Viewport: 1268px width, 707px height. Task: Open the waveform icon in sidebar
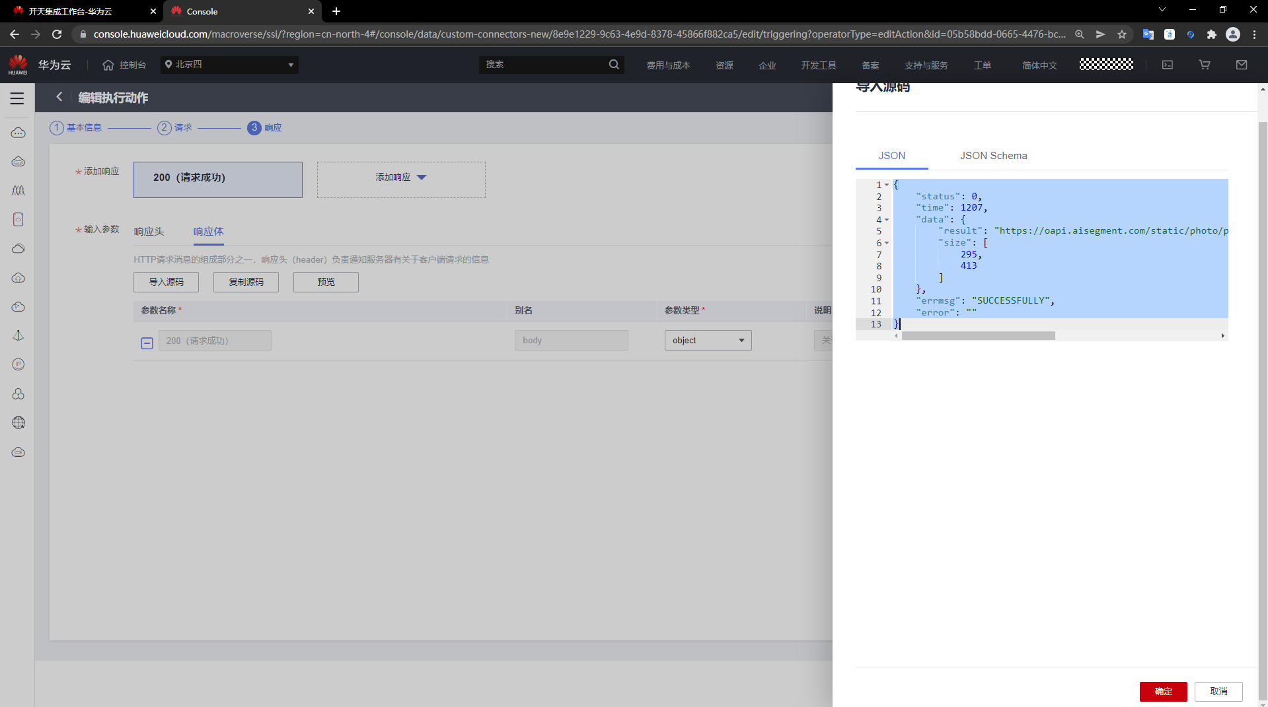(x=19, y=191)
